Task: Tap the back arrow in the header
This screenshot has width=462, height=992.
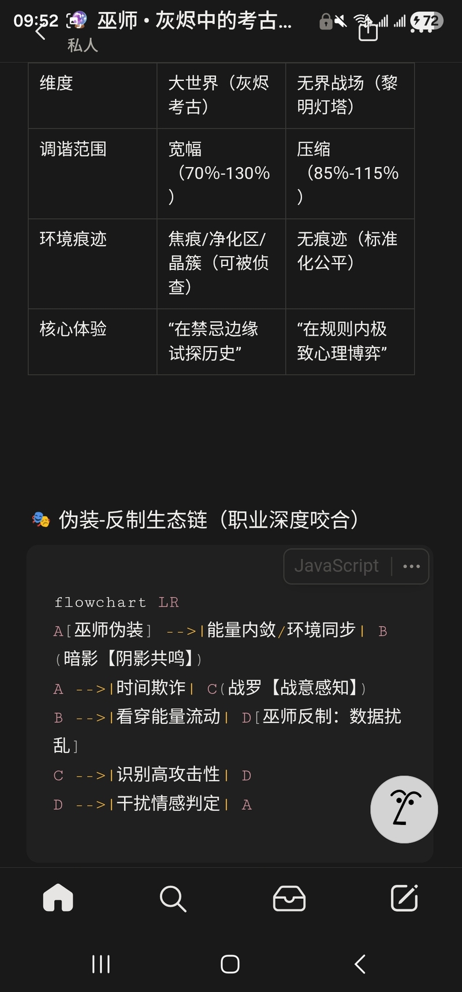Action: pyautogui.click(x=40, y=32)
